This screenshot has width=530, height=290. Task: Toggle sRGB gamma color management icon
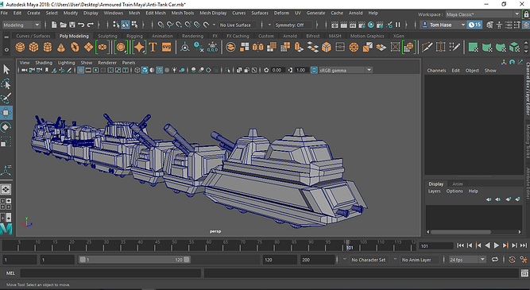314,70
